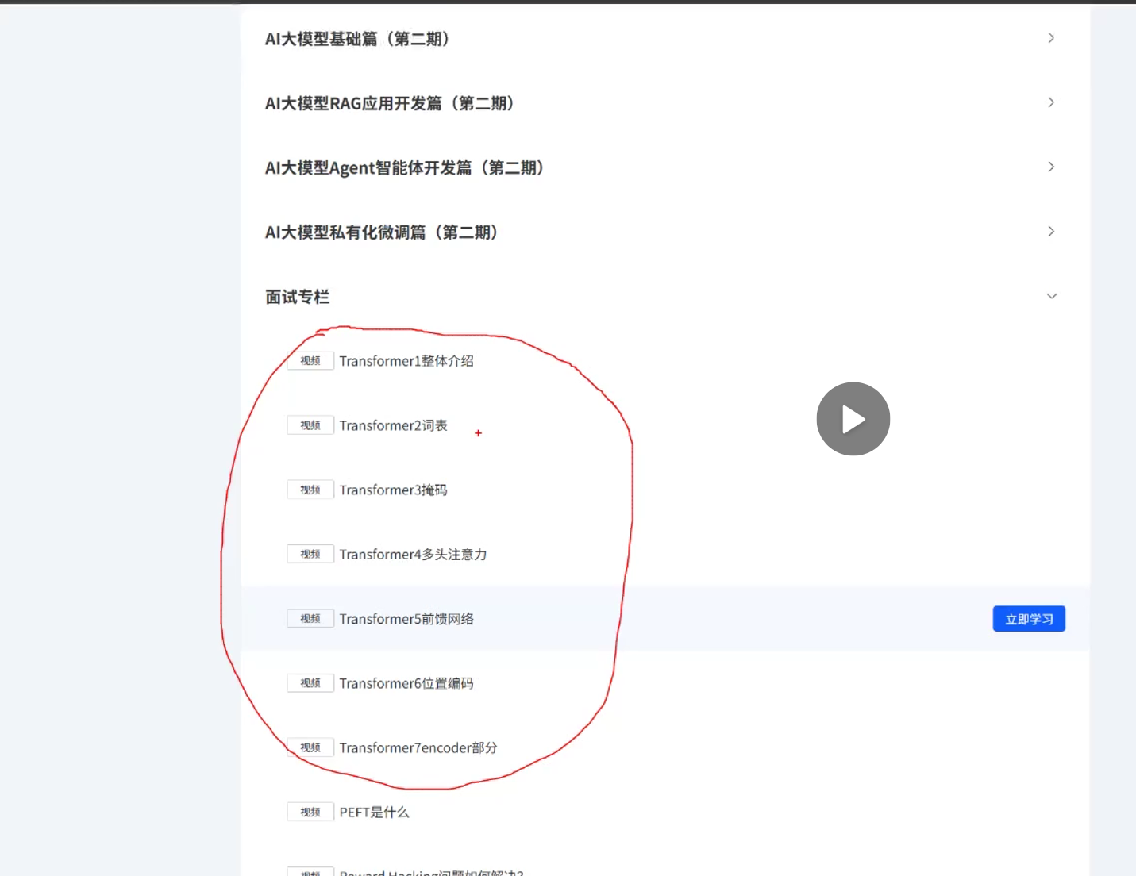Click the 立即学习 button
This screenshot has width=1136, height=876.
coord(1029,618)
